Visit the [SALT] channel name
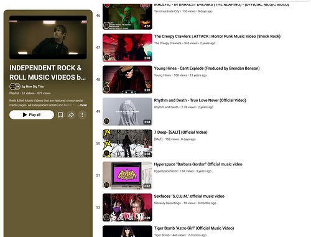The height and width of the screenshot is (237, 311). pos(158,139)
